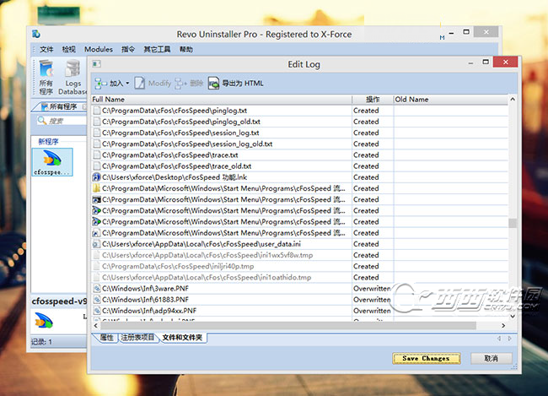Sort by the Full Name column header
This screenshot has width=548, height=396.
pyautogui.click(x=222, y=100)
